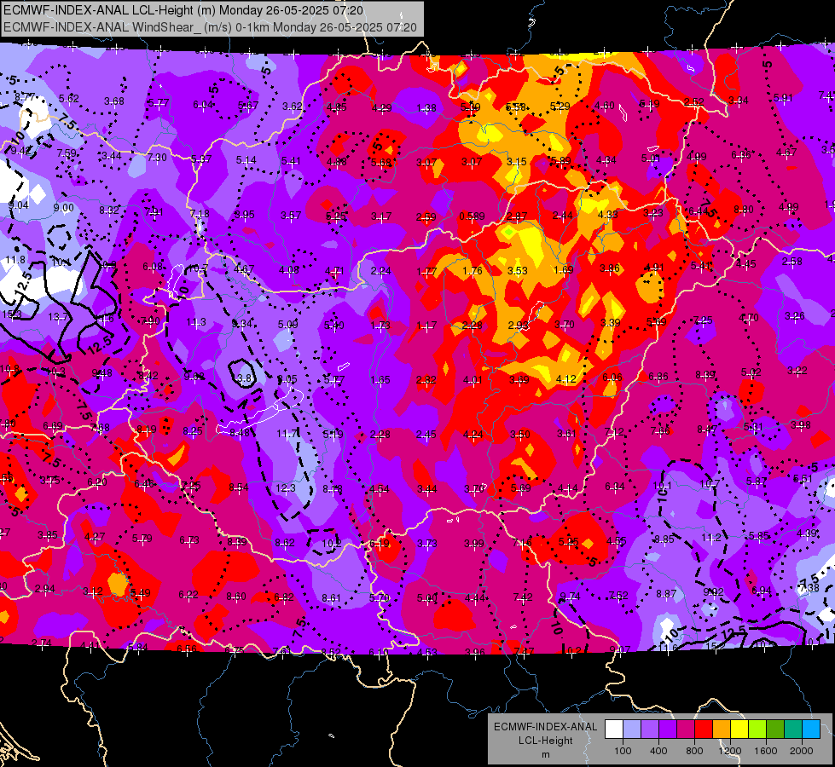The width and height of the screenshot is (835, 767).
Task: Click the 3.53 grid point value
Action: (x=517, y=271)
